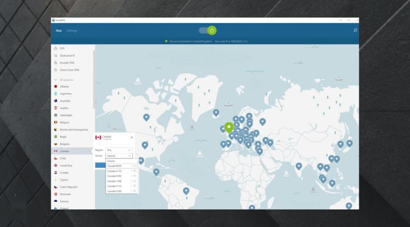Click the search magnifier icon

[355, 30]
